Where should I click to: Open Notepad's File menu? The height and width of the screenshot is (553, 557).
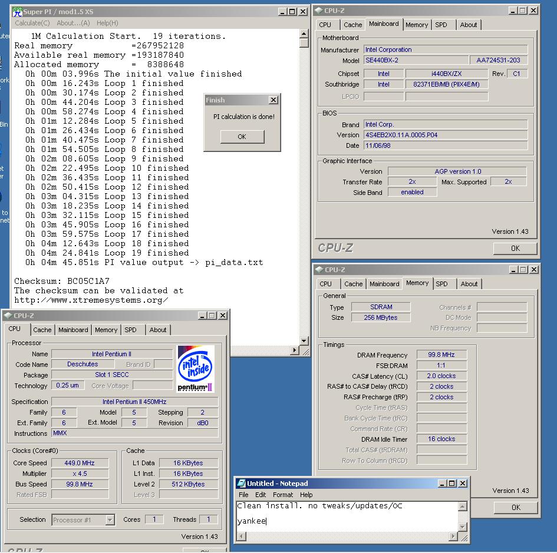click(x=243, y=495)
